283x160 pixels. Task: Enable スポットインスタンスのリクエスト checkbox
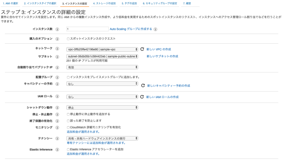pyautogui.click(x=68, y=39)
